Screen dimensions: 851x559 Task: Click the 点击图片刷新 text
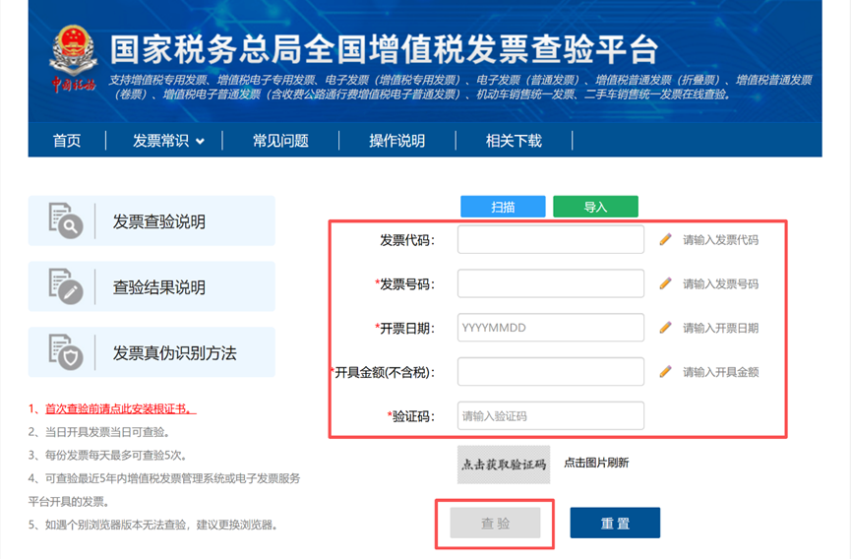[596, 463]
